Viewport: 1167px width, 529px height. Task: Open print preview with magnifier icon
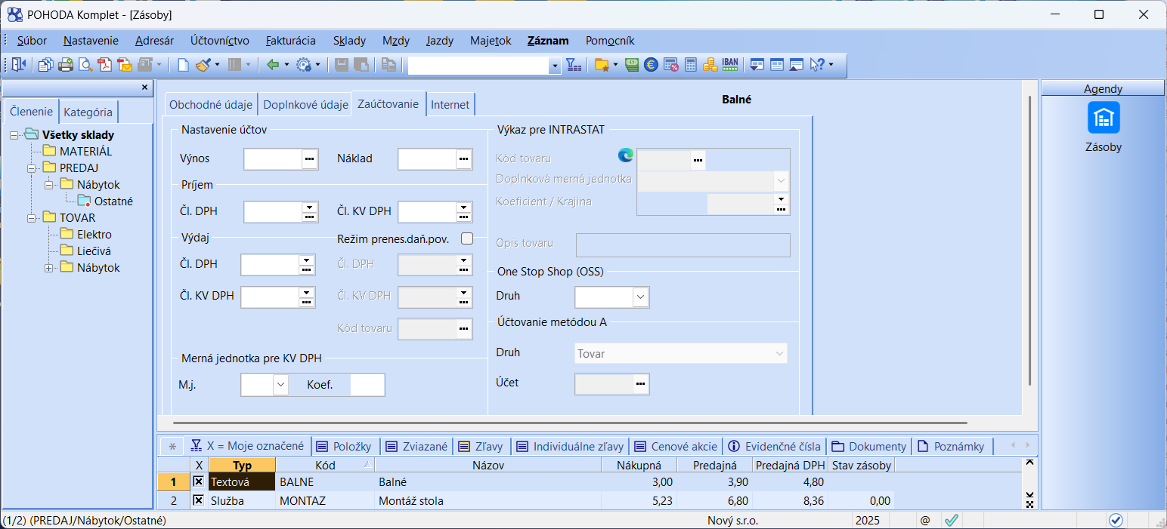85,65
